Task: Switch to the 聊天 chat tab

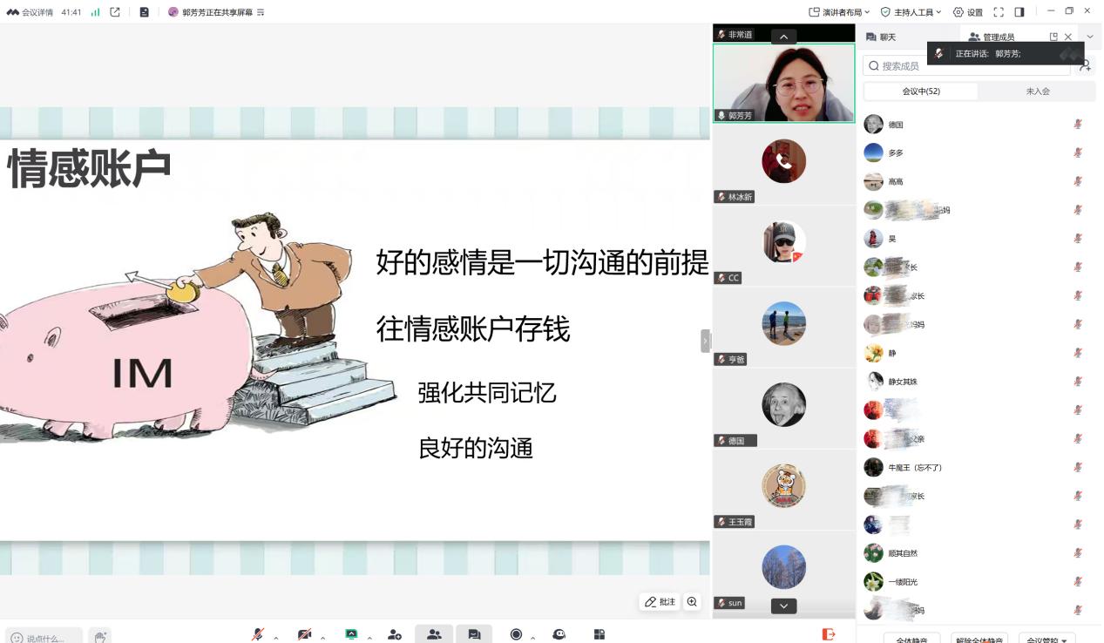Action: point(881,37)
